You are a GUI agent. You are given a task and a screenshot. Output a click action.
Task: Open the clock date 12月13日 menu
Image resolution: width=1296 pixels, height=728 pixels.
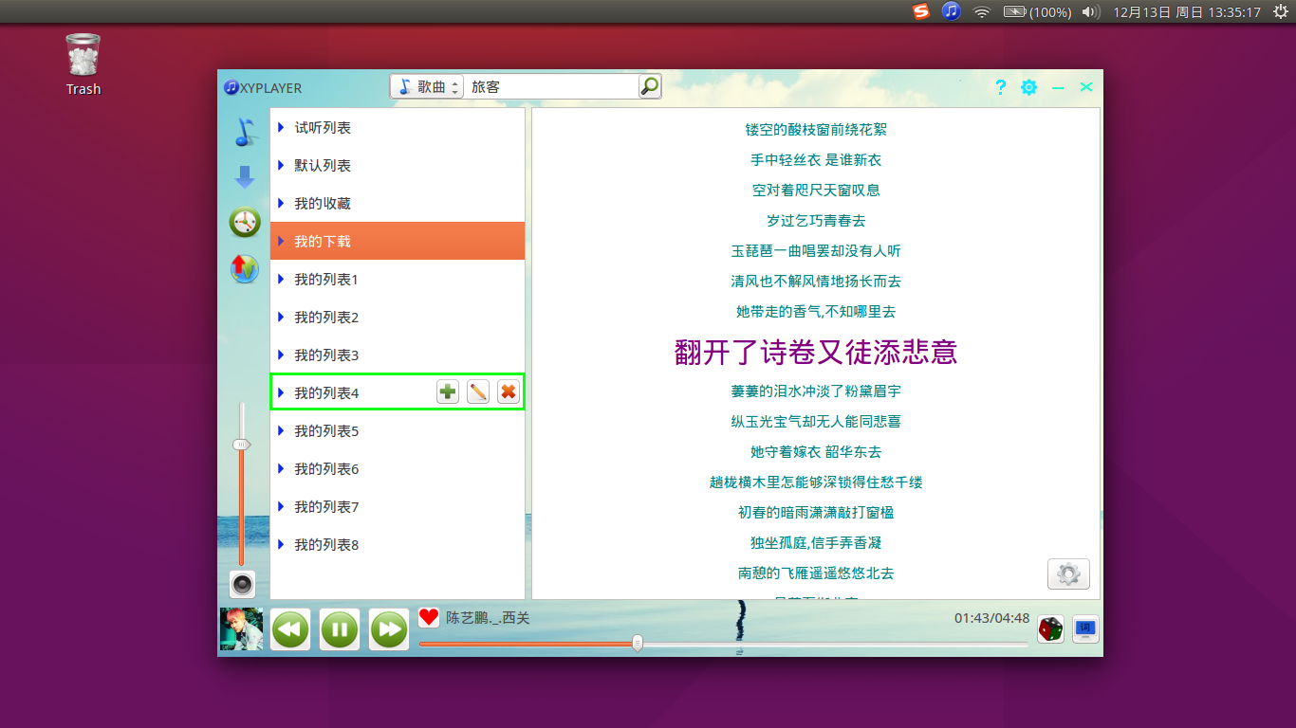[x=1186, y=12]
